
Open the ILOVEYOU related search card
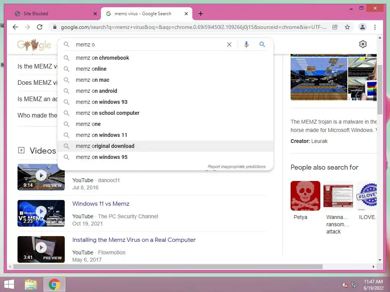pos(366,201)
